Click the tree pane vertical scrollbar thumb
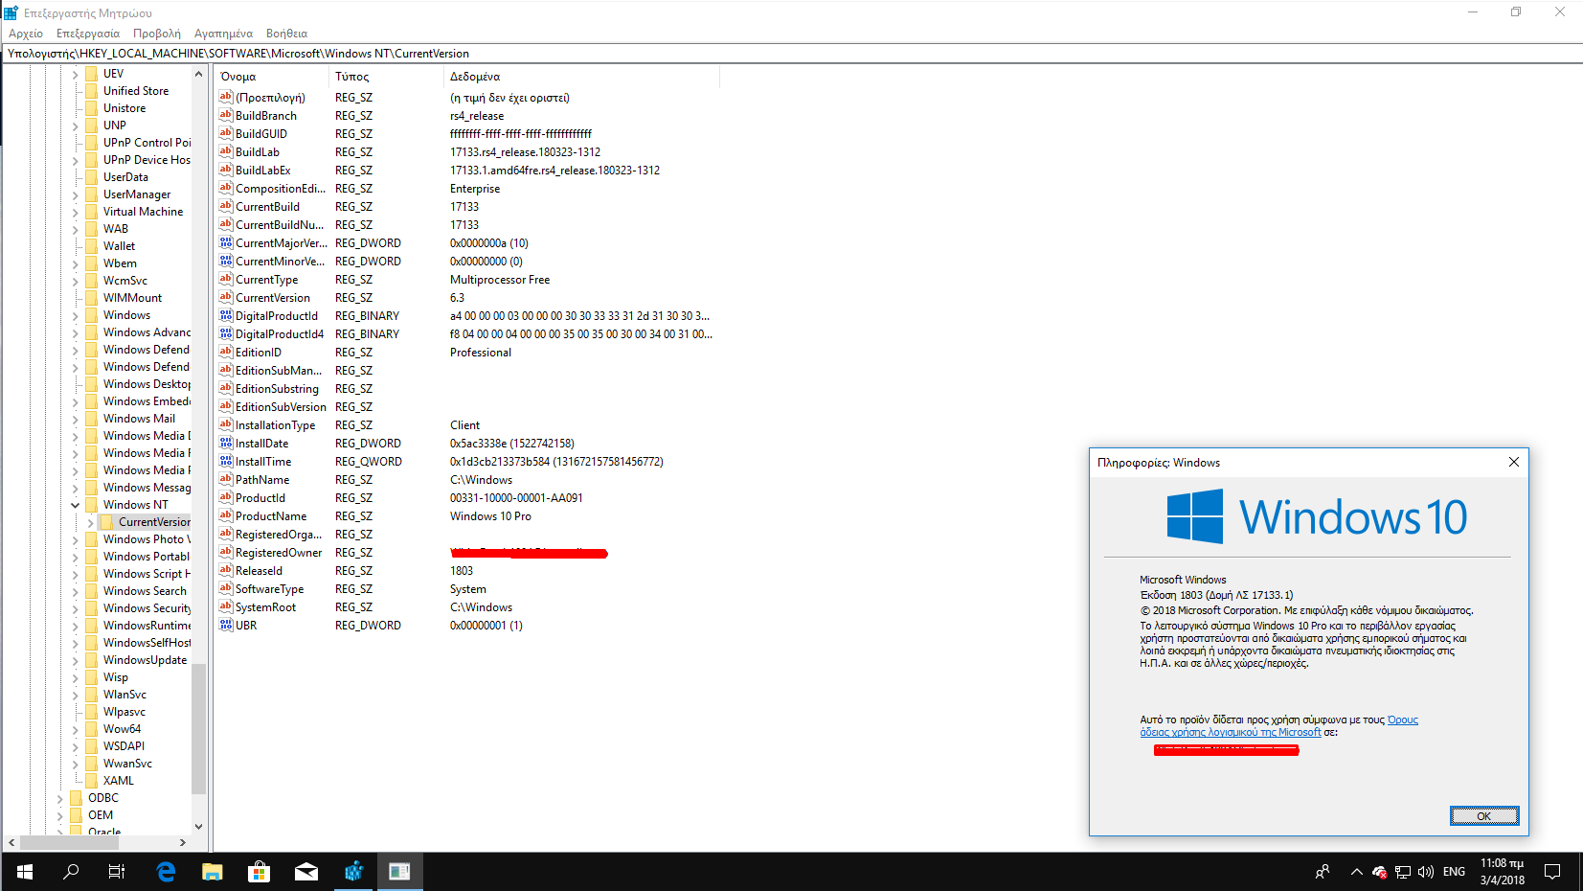This screenshot has height=891, width=1583. click(x=199, y=728)
